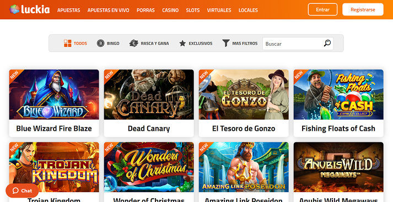The image size is (393, 202).
Task: Filter games by BINGO label
Action: 113,44
